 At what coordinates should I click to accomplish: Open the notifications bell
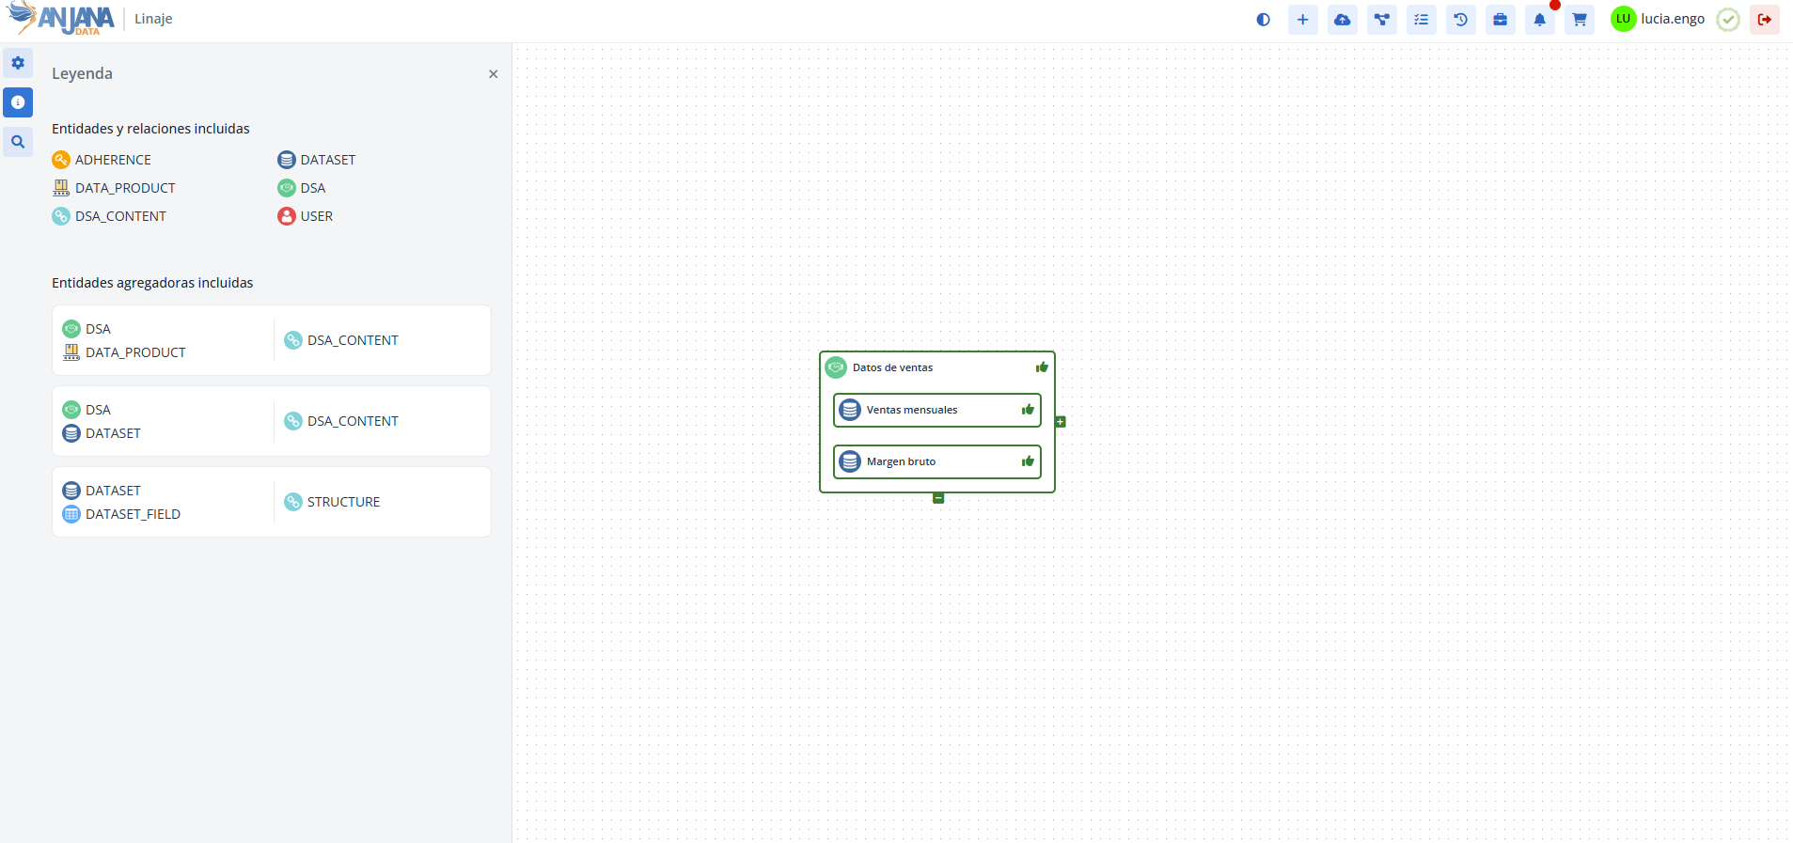(1539, 20)
